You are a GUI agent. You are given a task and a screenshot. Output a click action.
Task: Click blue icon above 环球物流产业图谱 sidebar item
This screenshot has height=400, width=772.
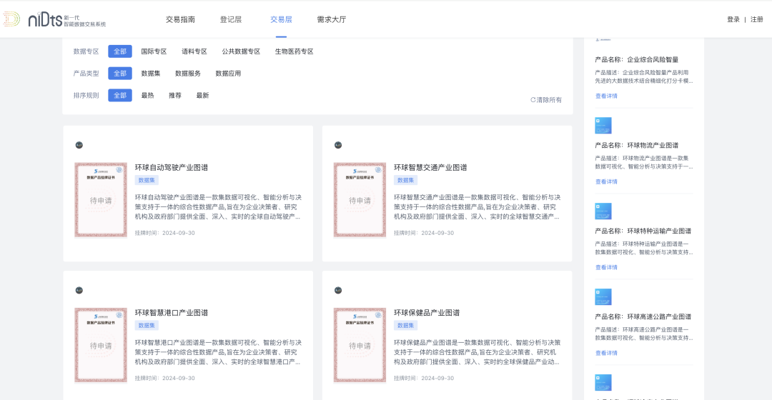coord(603,126)
